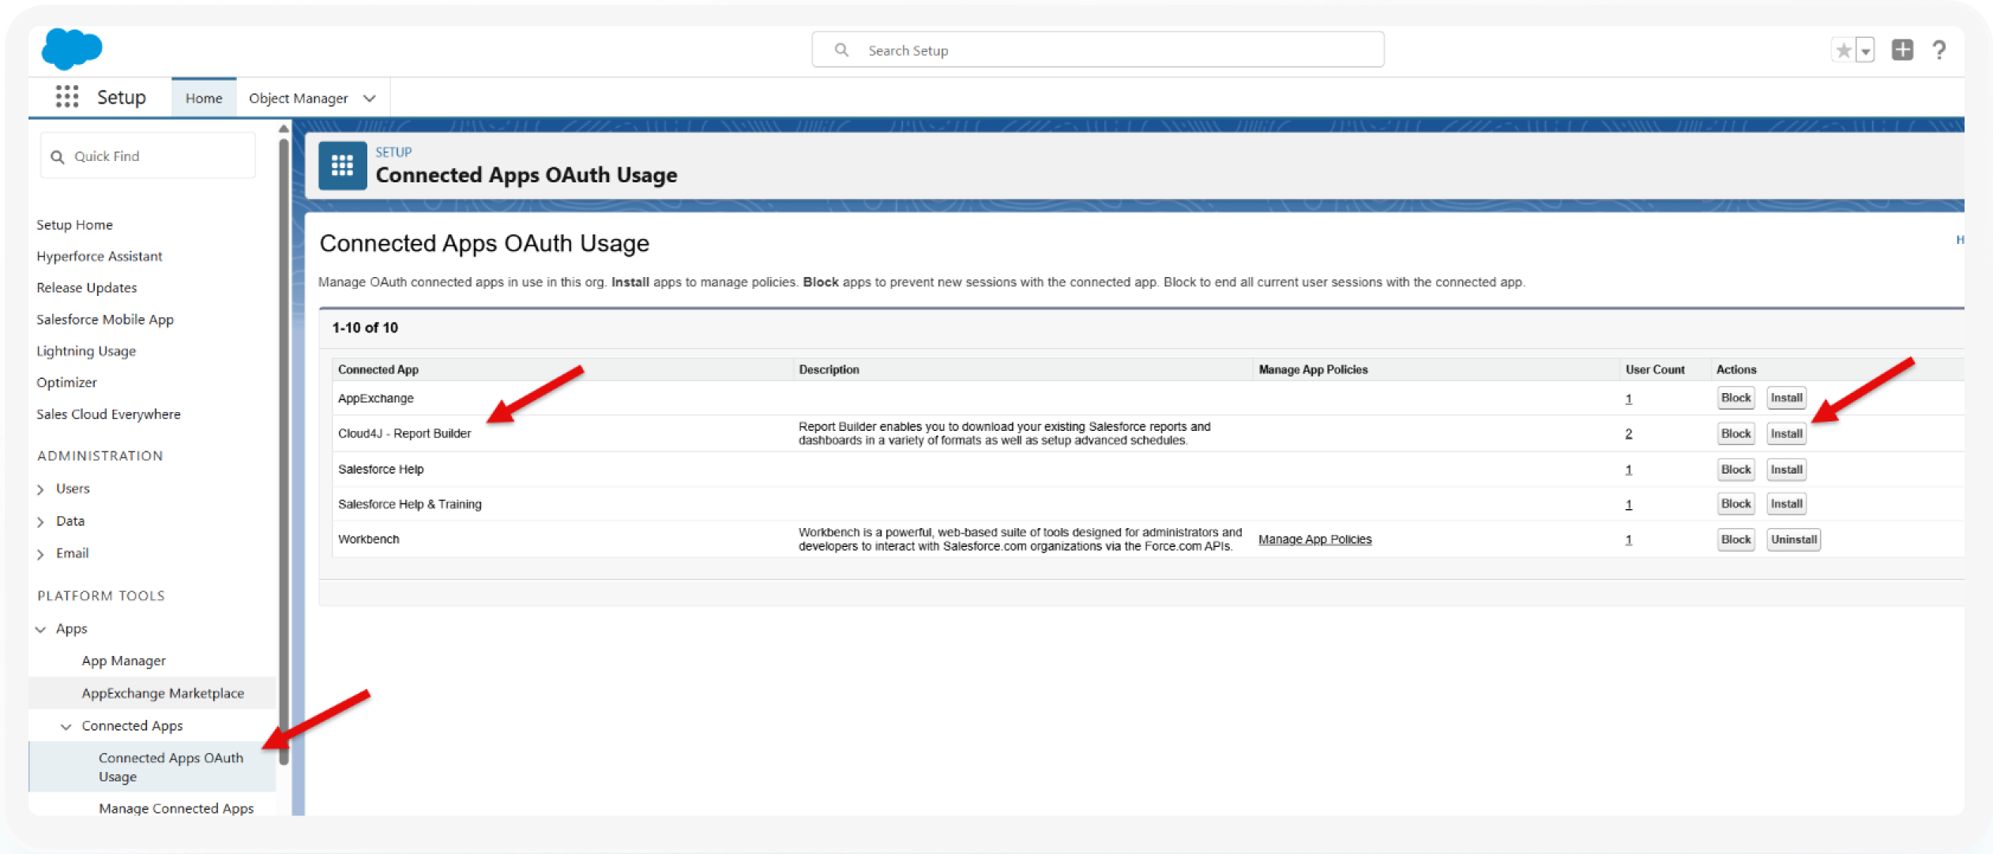Open Optimizer
The image size is (1993, 854).
[x=66, y=383]
